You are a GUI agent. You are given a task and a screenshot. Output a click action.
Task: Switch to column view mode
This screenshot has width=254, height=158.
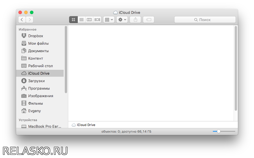click(x=89, y=20)
